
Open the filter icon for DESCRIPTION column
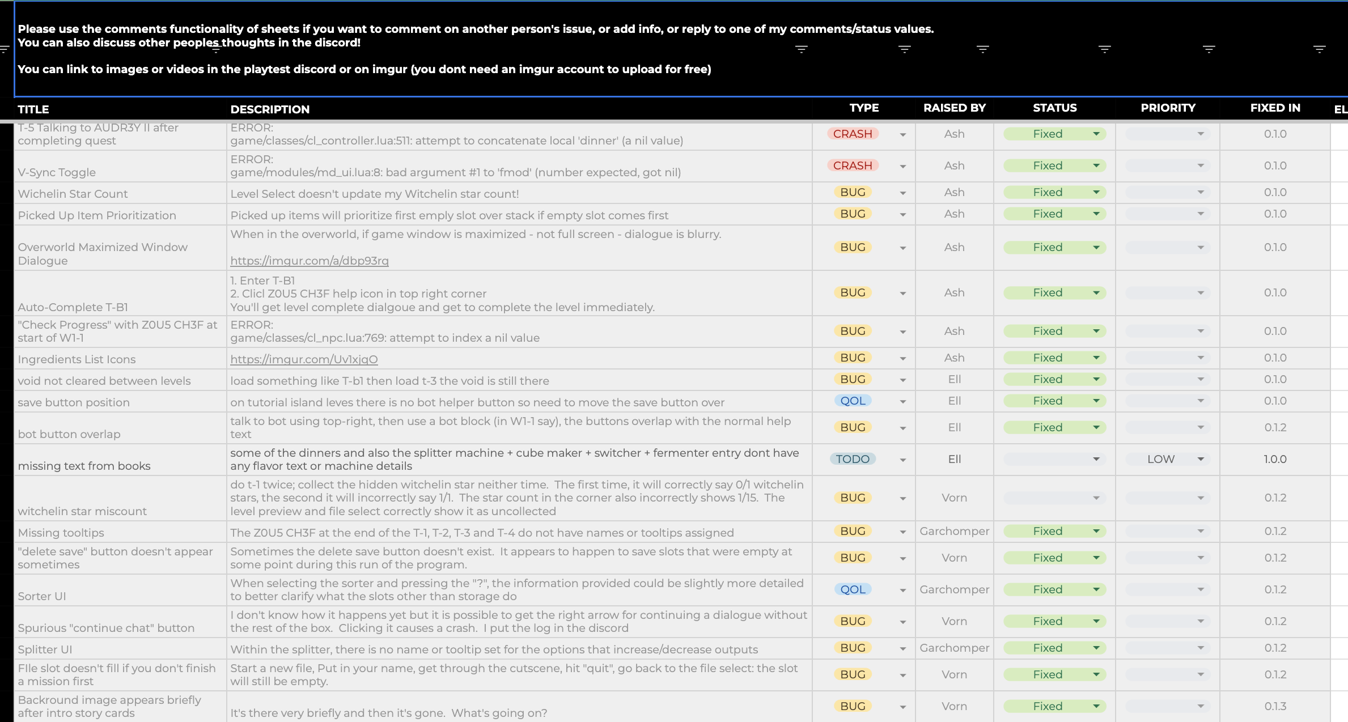click(801, 49)
